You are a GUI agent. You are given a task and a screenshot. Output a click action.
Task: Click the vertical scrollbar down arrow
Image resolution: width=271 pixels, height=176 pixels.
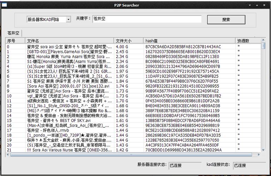tap(263, 150)
